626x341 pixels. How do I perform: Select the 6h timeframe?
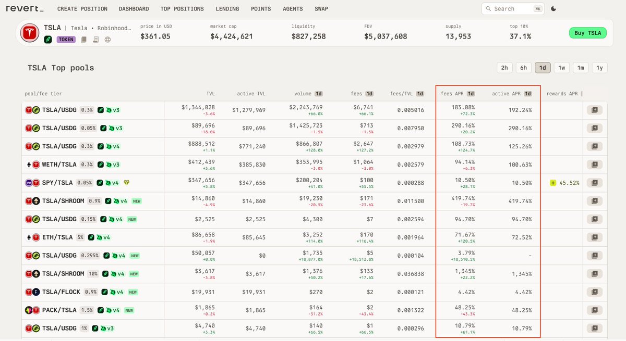(523, 68)
